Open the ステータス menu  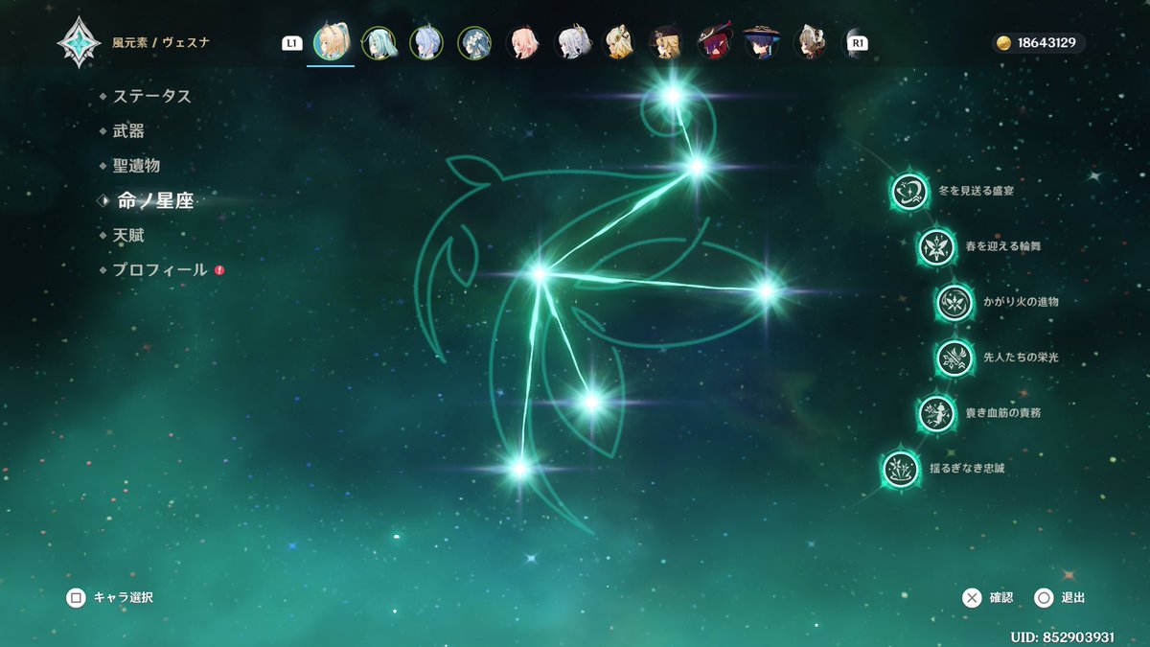[152, 96]
